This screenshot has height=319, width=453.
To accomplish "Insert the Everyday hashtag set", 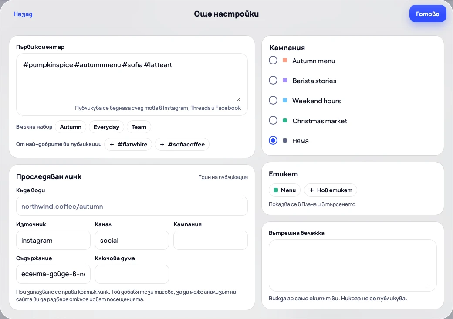I will [106, 127].
